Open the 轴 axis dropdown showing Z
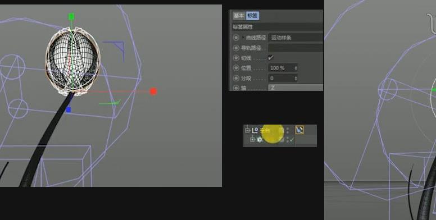 pos(296,88)
